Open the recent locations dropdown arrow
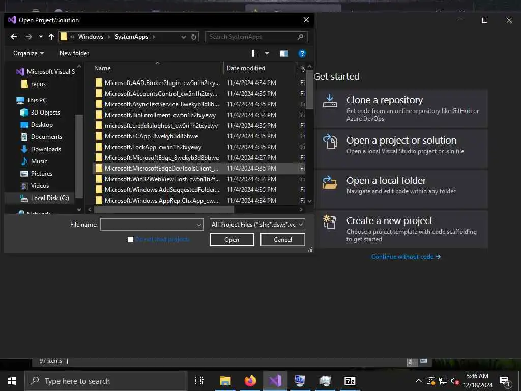The width and height of the screenshot is (521, 391). (x=41, y=37)
